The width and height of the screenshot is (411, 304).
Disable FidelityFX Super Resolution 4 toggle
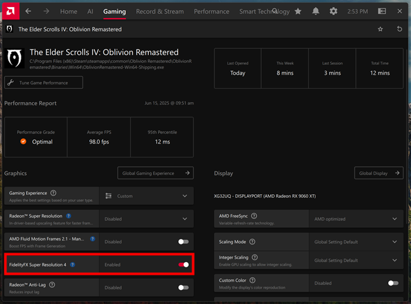pos(183,265)
